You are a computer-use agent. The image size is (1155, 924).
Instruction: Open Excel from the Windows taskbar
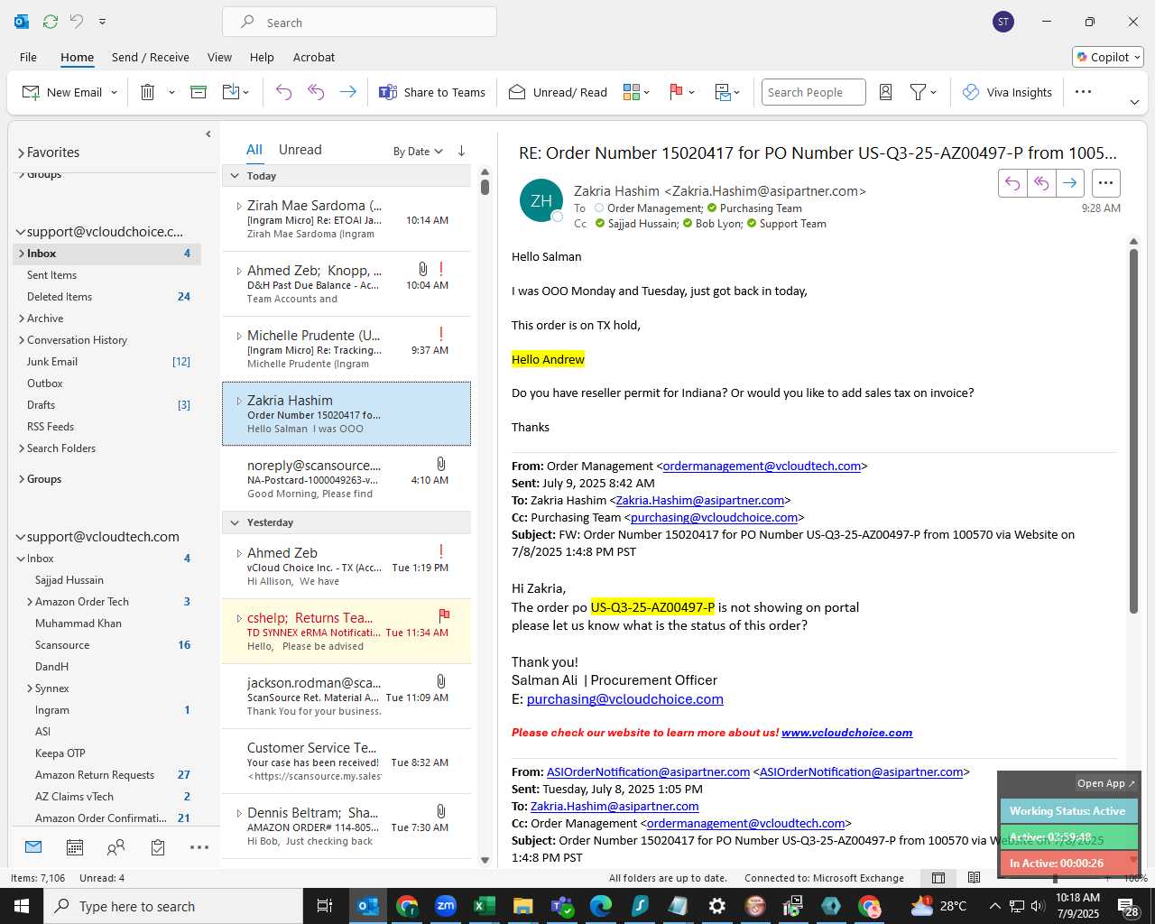coord(485,906)
